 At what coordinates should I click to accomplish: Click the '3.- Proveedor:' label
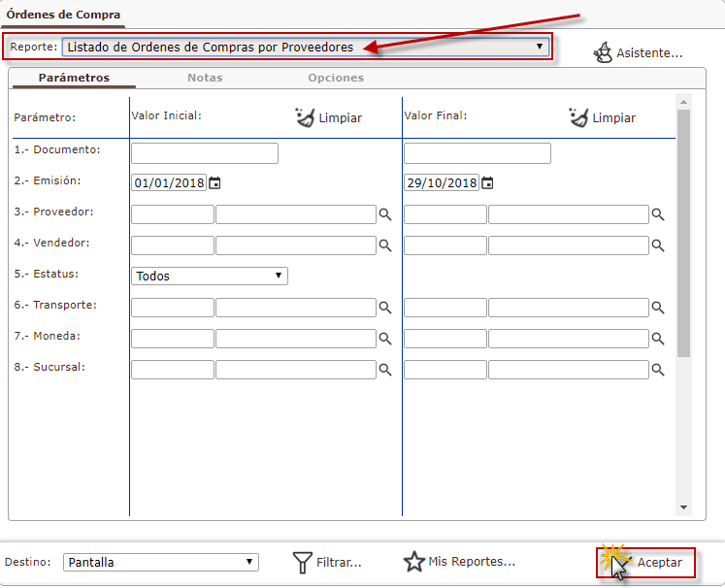(53, 212)
